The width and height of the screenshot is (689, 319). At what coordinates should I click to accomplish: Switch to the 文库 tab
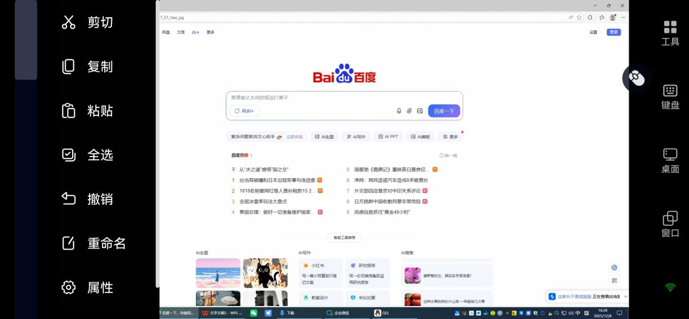180,32
